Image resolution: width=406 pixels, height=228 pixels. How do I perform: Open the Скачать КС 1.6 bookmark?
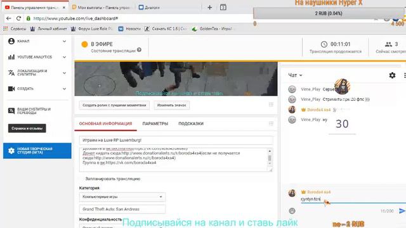pyautogui.click(x=166, y=28)
